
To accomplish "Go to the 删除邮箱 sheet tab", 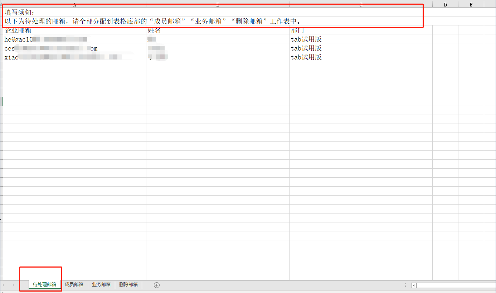I will pos(128,284).
